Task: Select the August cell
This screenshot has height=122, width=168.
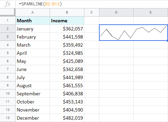Action: (x=33, y=86)
